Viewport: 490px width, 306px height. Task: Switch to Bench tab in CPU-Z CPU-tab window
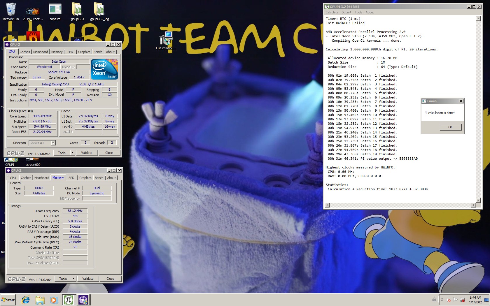(x=98, y=52)
